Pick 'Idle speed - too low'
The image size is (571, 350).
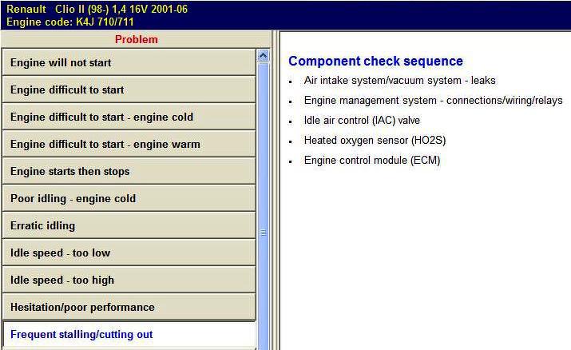[129, 253]
